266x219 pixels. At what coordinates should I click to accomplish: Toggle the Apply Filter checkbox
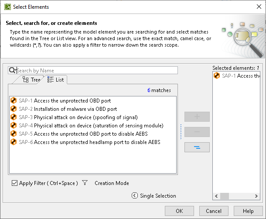pyautogui.click(x=15, y=183)
